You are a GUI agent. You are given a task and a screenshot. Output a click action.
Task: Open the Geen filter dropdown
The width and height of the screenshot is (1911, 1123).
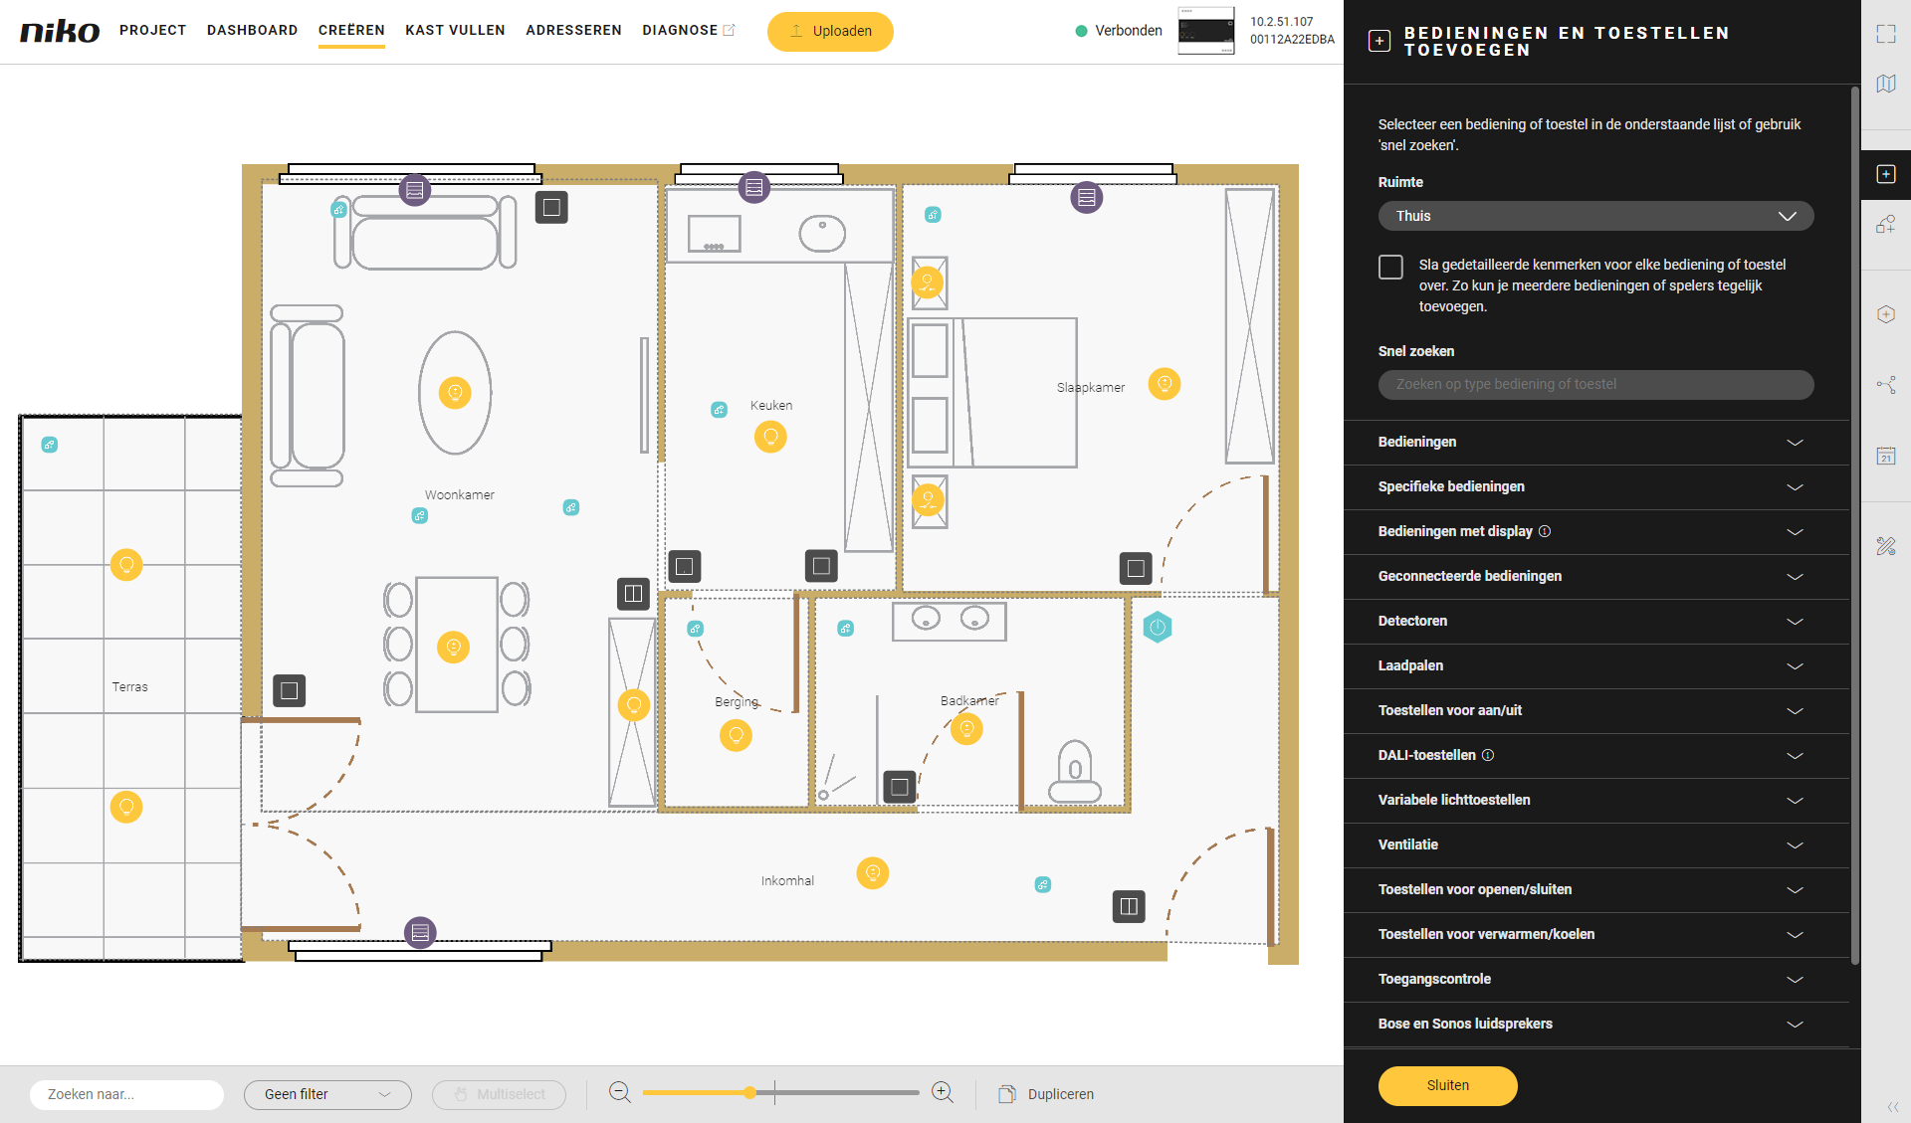pos(327,1094)
